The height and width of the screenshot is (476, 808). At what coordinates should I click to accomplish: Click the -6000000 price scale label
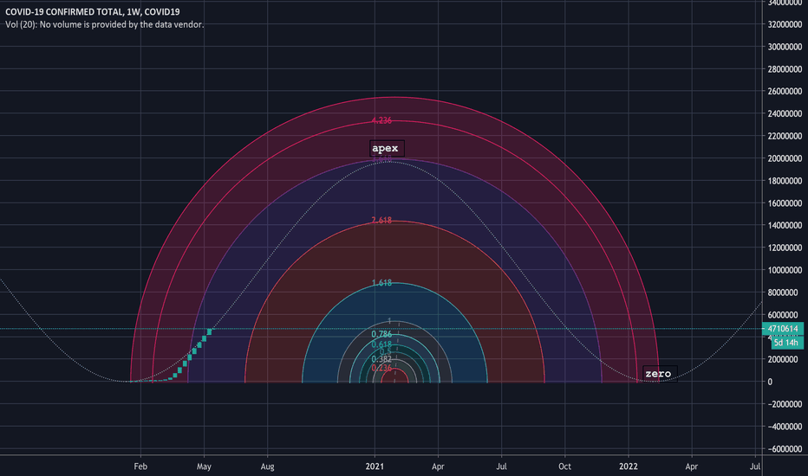coord(785,449)
